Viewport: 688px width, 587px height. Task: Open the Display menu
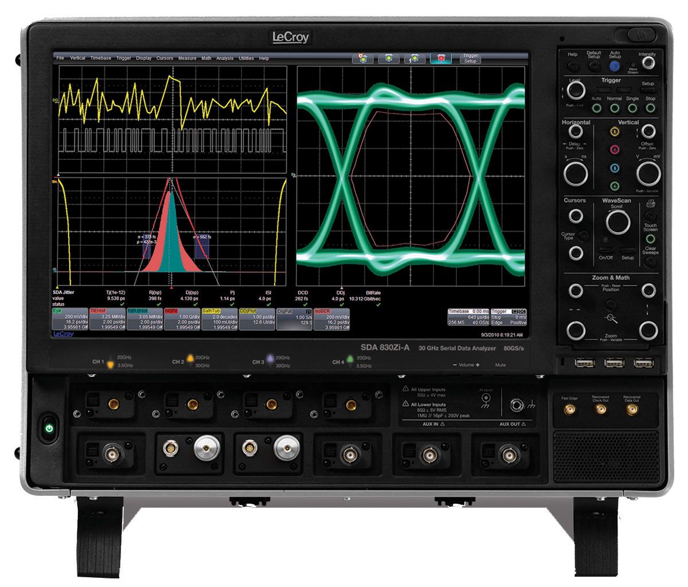[144, 58]
